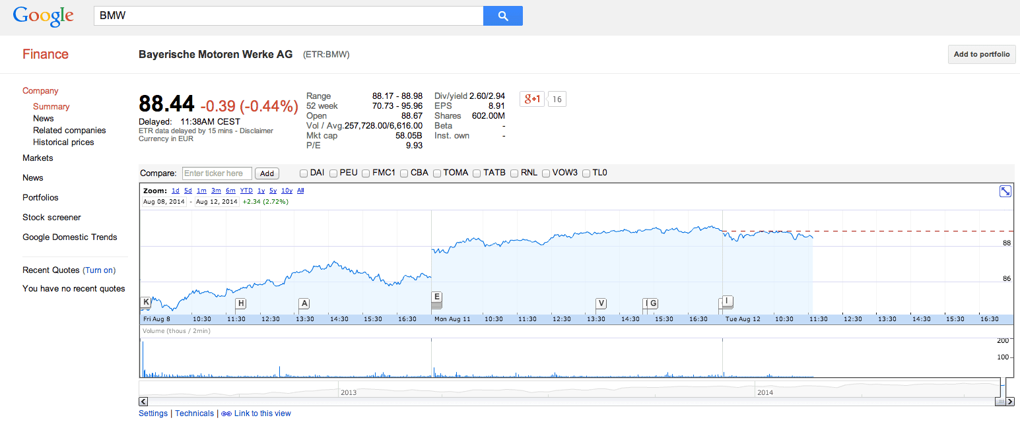Image resolution: width=1020 pixels, height=426 pixels.
Task: Click the Google search box containing BMW
Action: (289, 16)
